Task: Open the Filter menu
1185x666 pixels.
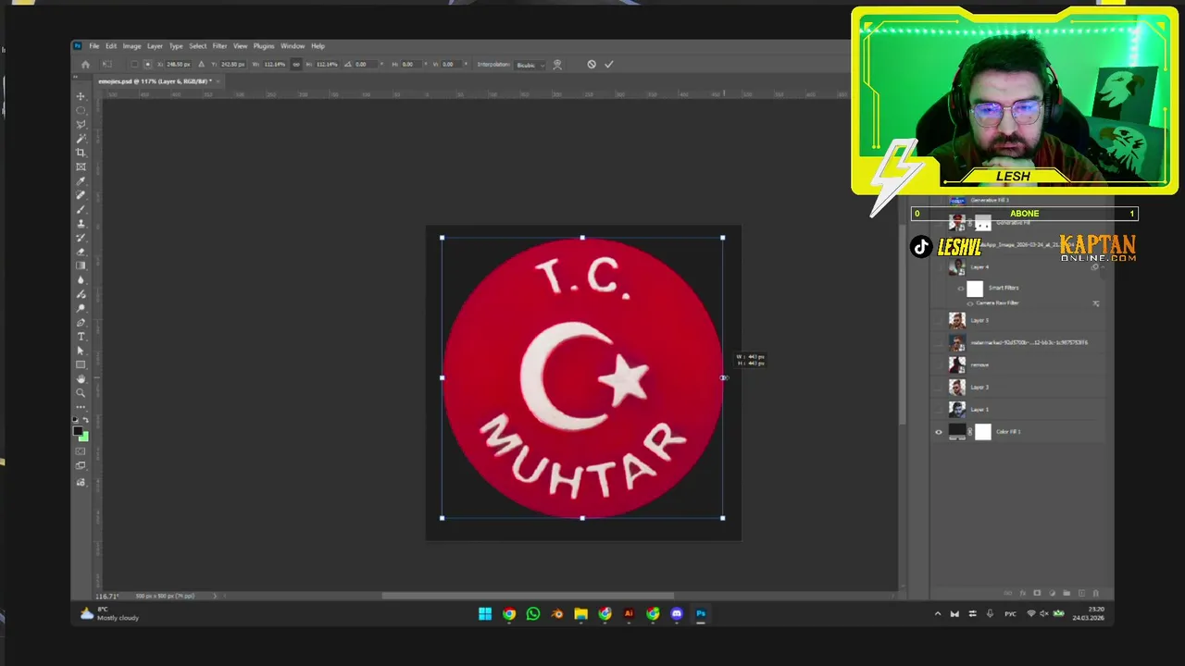Action: [219, 46]
